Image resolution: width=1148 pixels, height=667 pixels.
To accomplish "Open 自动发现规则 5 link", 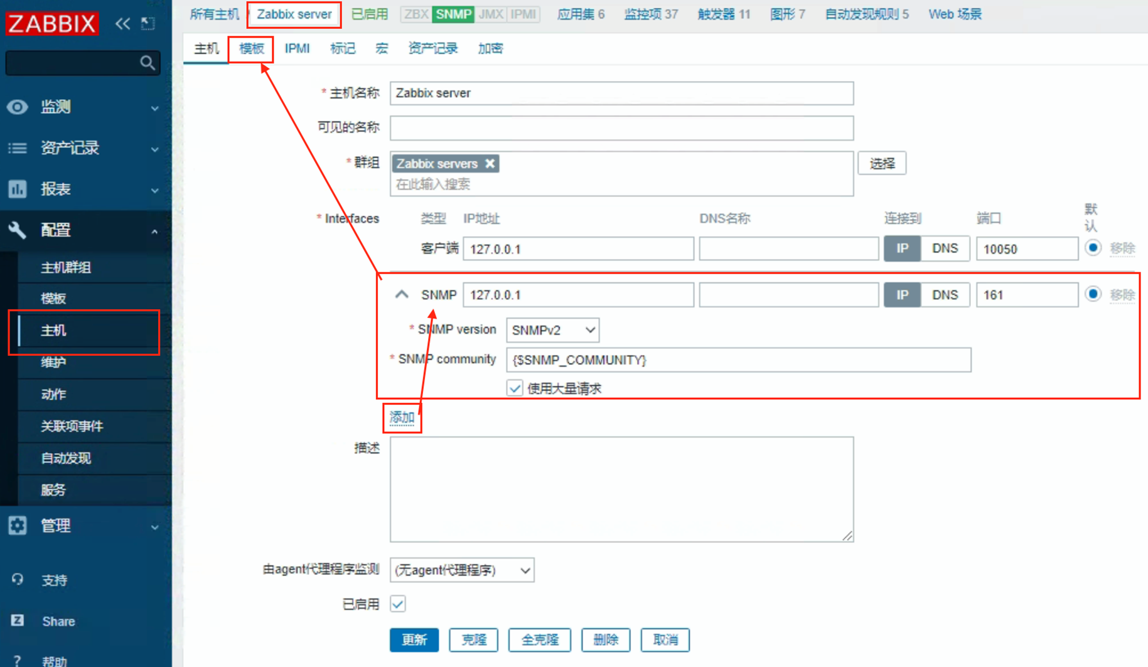I will click(867, 14).
